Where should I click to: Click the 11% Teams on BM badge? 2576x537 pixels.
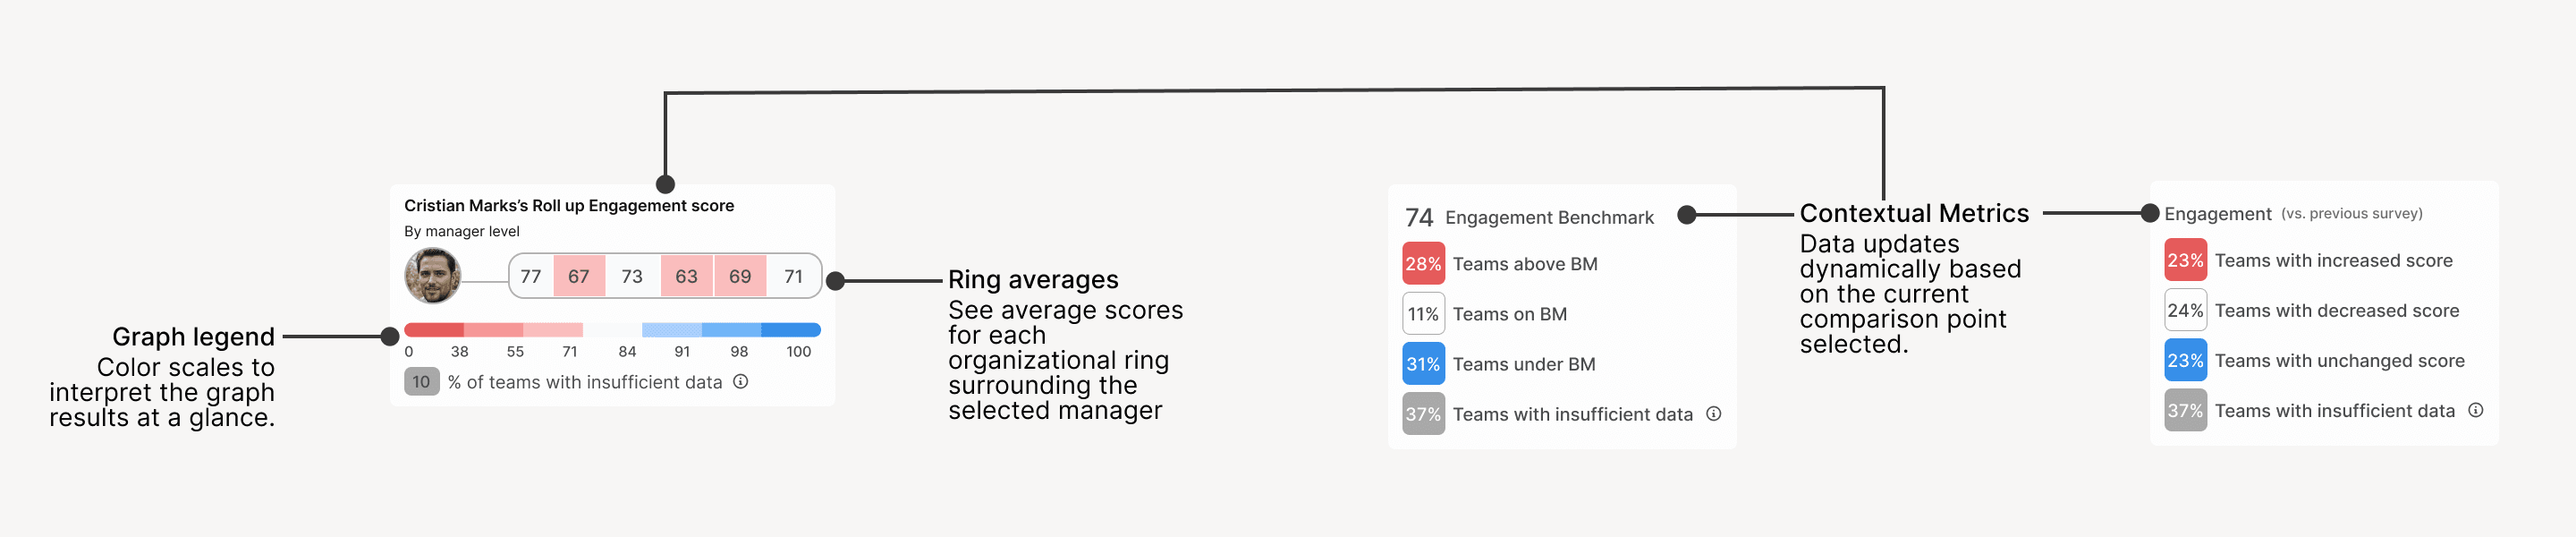point(1423,314)
